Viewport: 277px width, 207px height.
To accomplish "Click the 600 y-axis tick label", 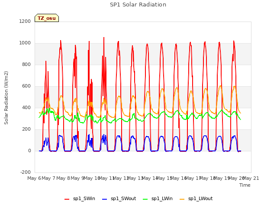I will tap(26, 86).
